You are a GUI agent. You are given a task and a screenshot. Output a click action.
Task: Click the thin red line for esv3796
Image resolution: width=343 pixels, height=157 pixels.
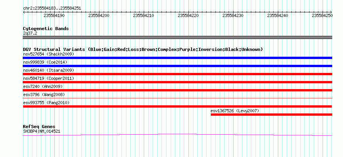[177, 98]
